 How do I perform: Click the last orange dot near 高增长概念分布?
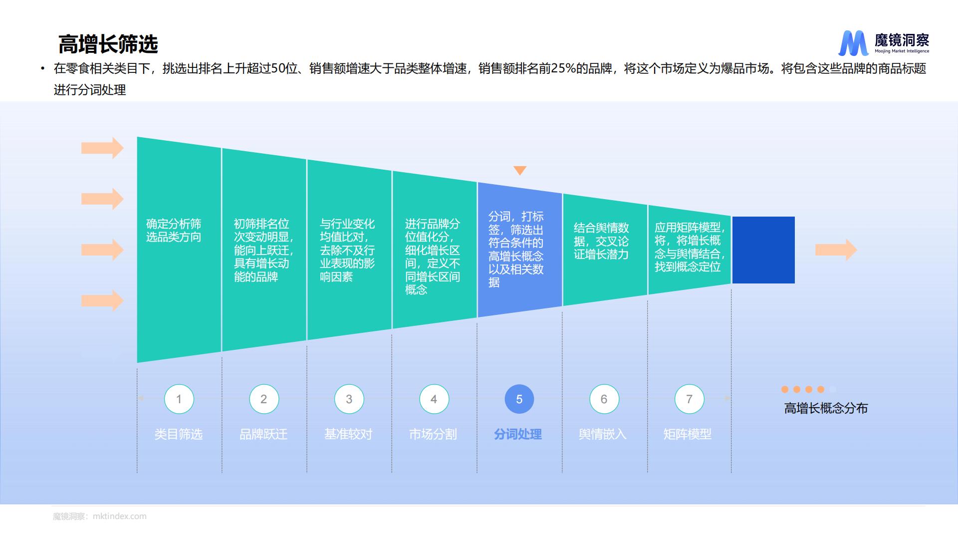pyautogui.click(x=821, y=389)
